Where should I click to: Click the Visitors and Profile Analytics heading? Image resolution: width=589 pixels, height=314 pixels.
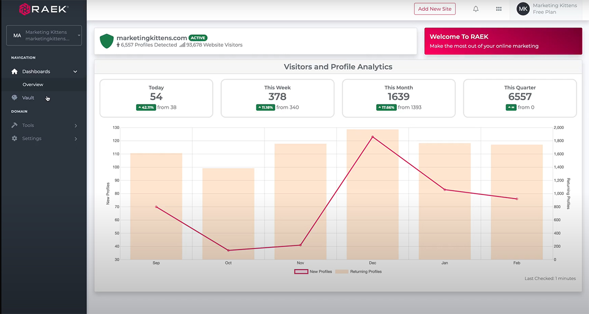tap(338, 67)
